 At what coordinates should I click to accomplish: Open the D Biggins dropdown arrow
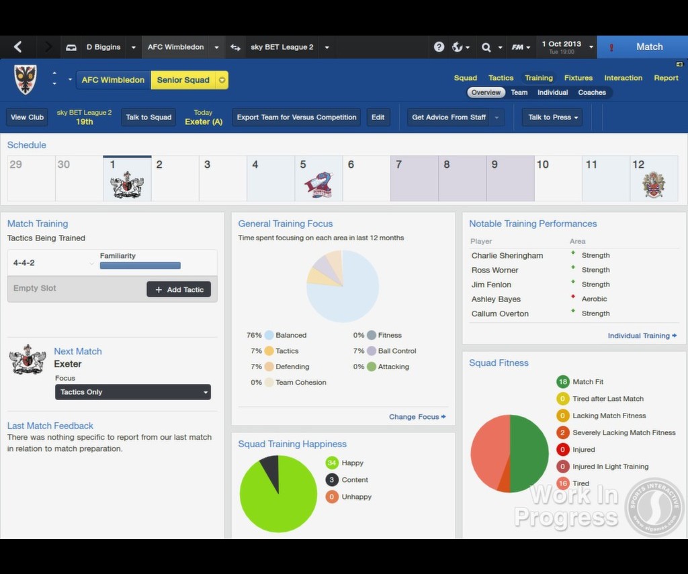[x=134, y=48]
